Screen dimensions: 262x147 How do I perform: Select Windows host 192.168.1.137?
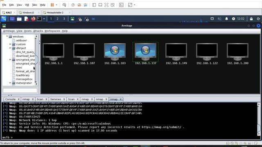146,52
